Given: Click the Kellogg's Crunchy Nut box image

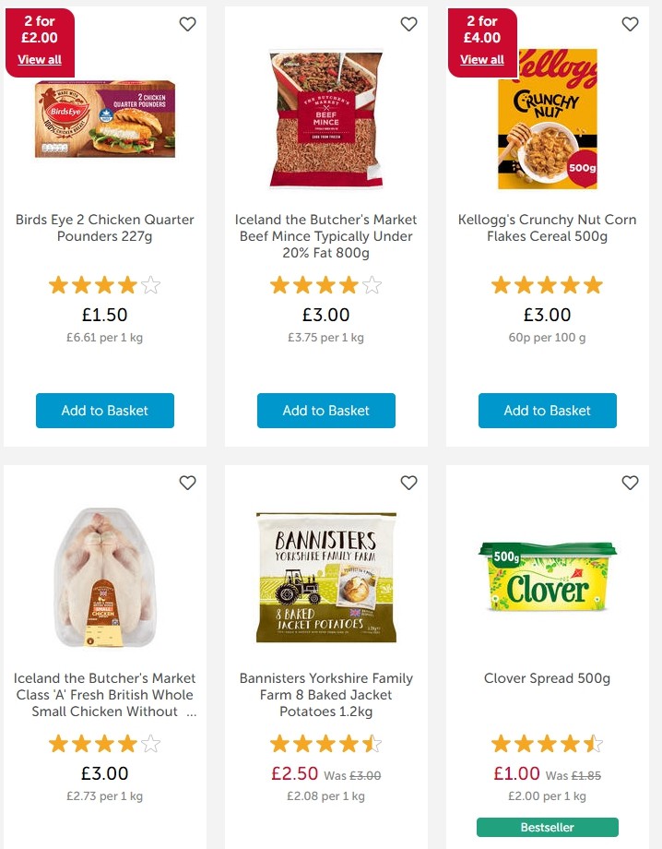Looking at the screenshot, I should 548,117.
